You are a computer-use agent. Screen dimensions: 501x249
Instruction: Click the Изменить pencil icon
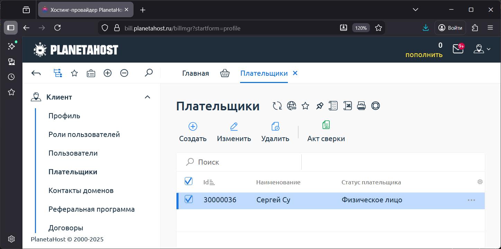pyautogui.click(x=234, y=127)
